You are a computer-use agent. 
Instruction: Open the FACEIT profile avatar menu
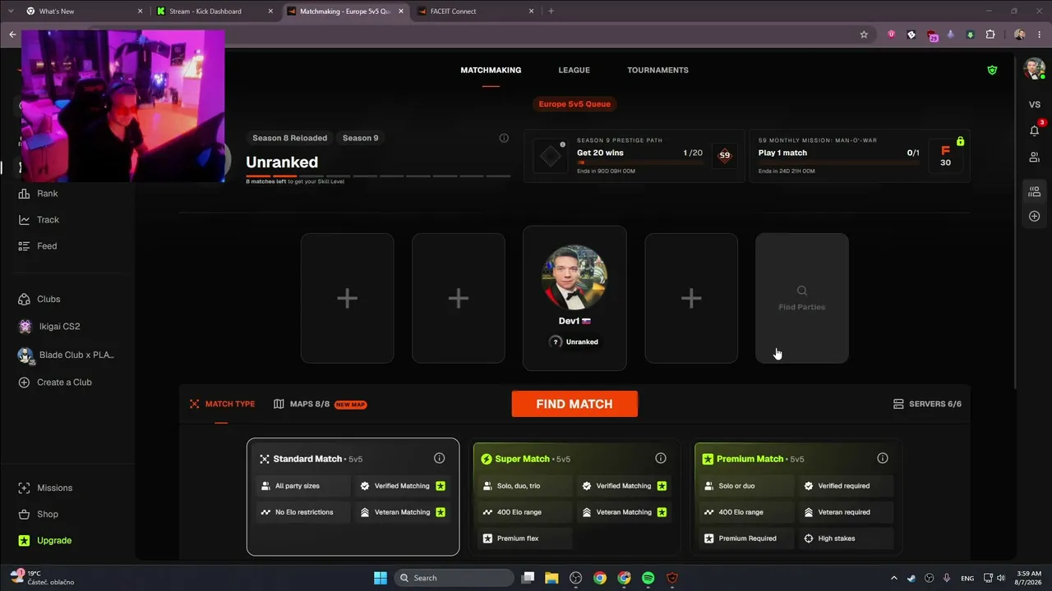click(1034, 69)
